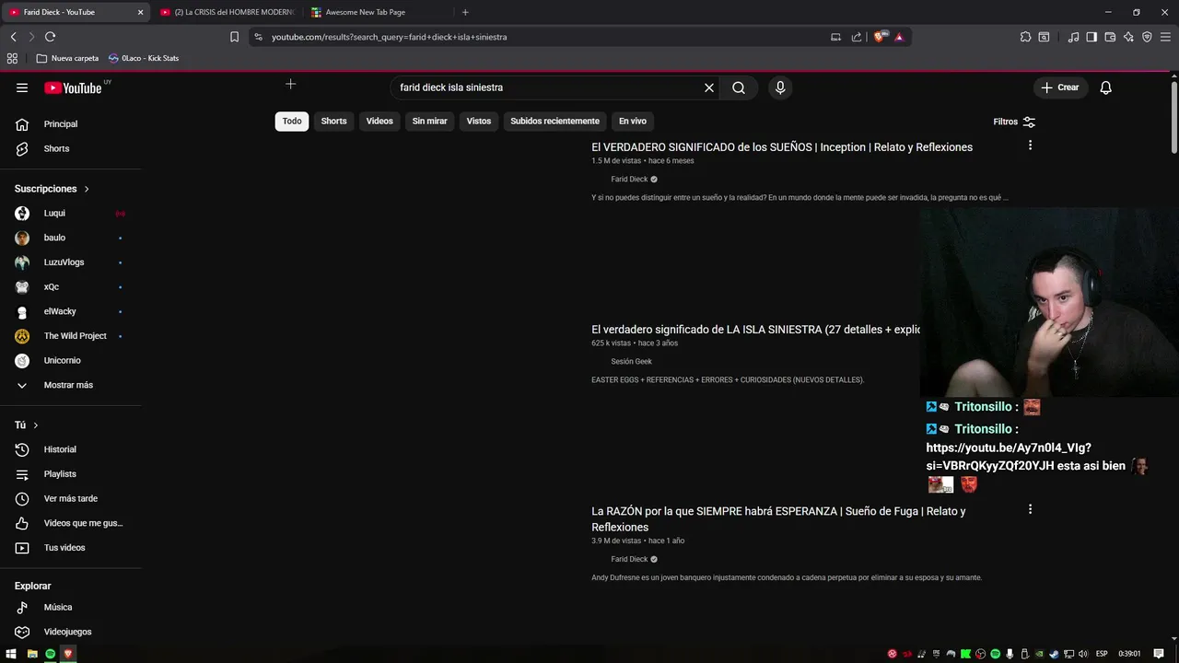Open Ver más tarde list
1179x663 pixels.
point(71,498)
